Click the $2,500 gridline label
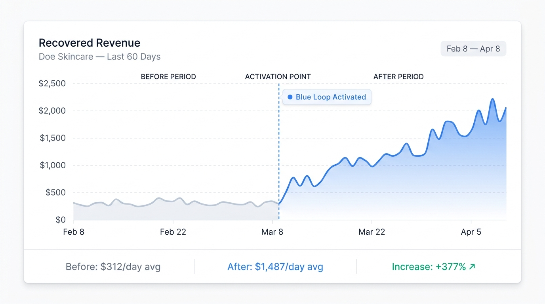 [52, 83]
